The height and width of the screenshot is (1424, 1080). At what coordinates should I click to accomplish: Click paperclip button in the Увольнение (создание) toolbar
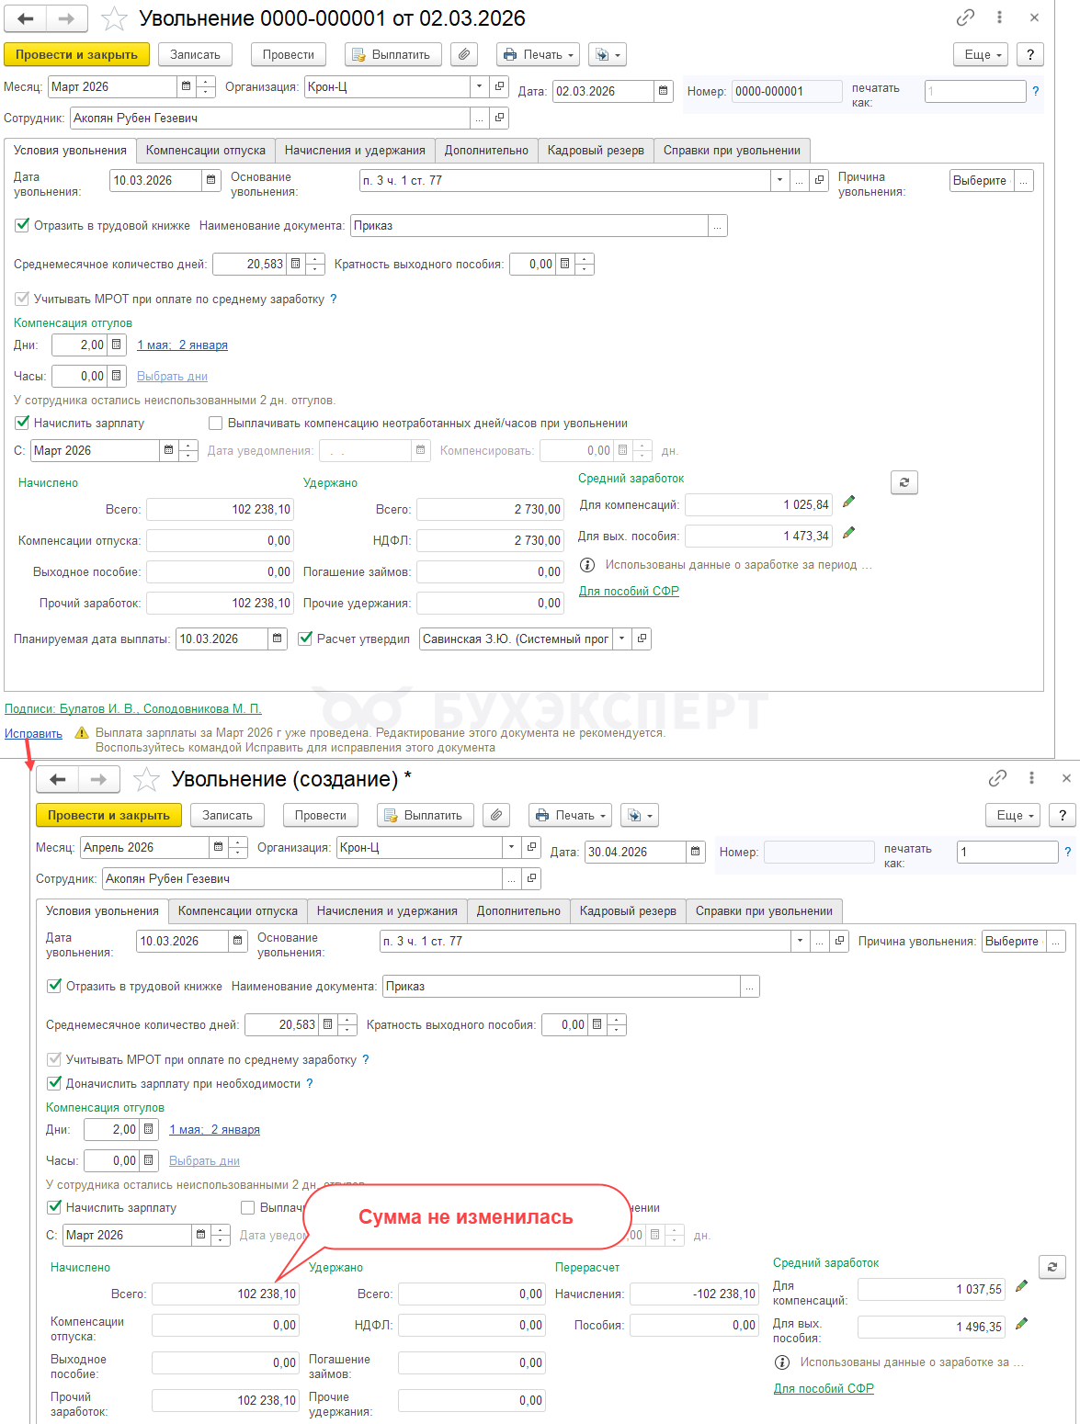[496, 816]
